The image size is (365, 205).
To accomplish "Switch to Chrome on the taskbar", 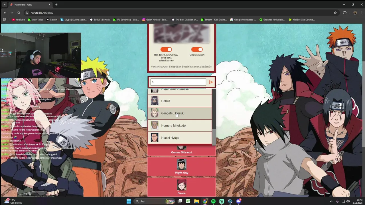I will [205, 201].
